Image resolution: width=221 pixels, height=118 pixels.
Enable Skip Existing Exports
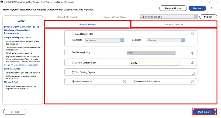pos(73,72)
